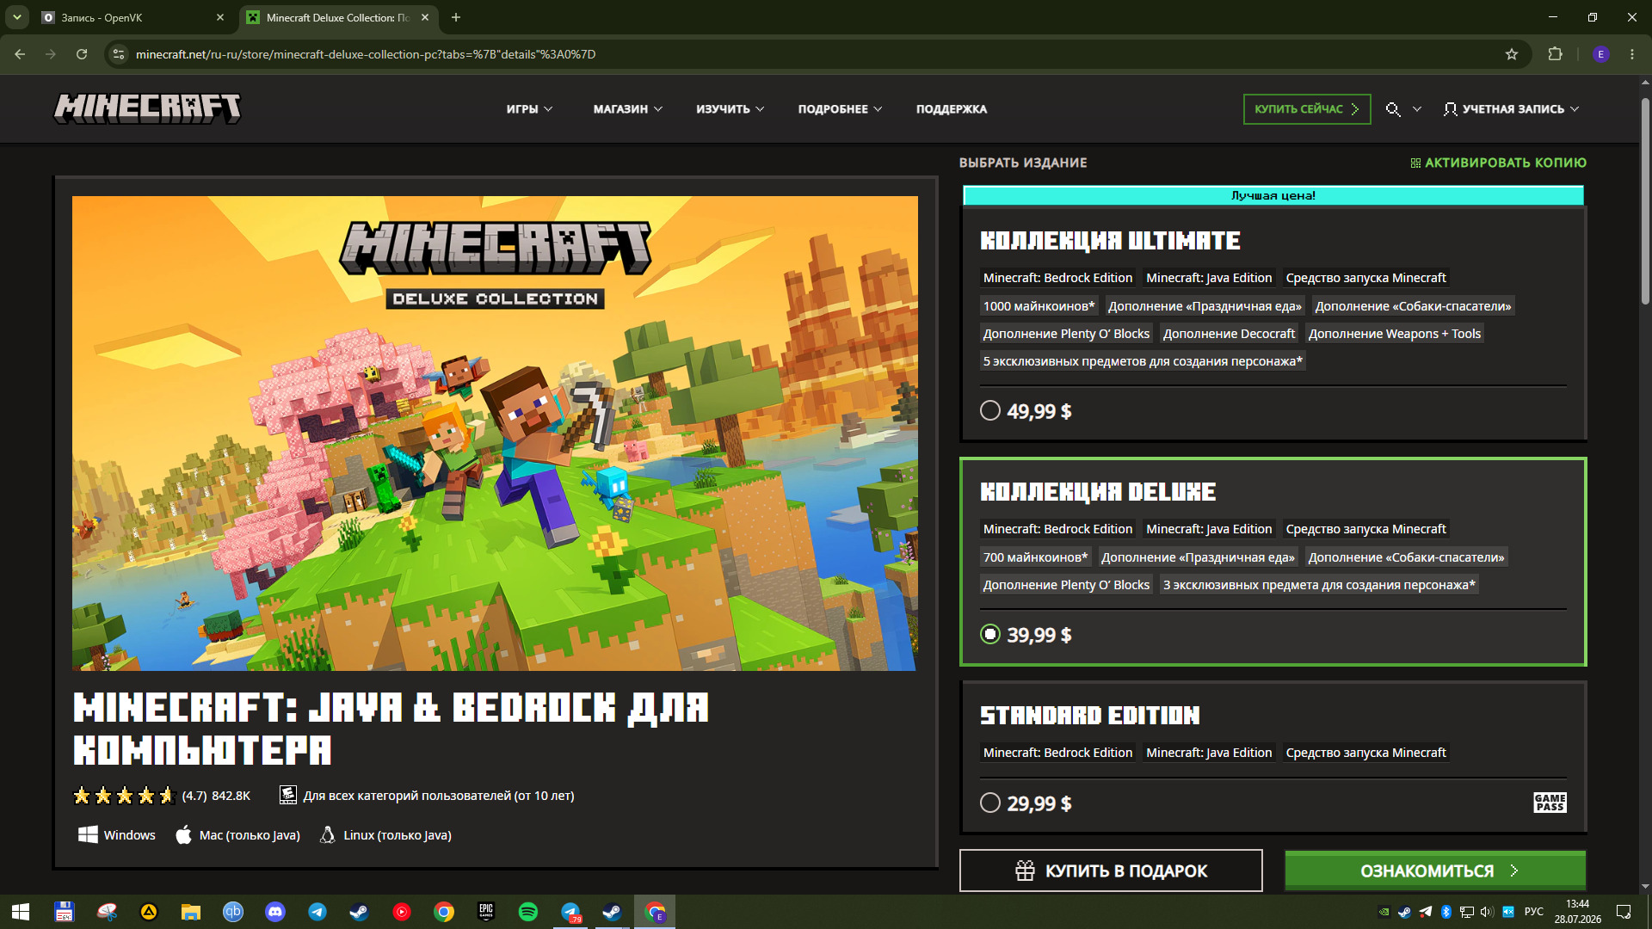Open qBittorrent from the taskbar
The height and width of the screenshot is (929, 1652).
tap(233, 912)
